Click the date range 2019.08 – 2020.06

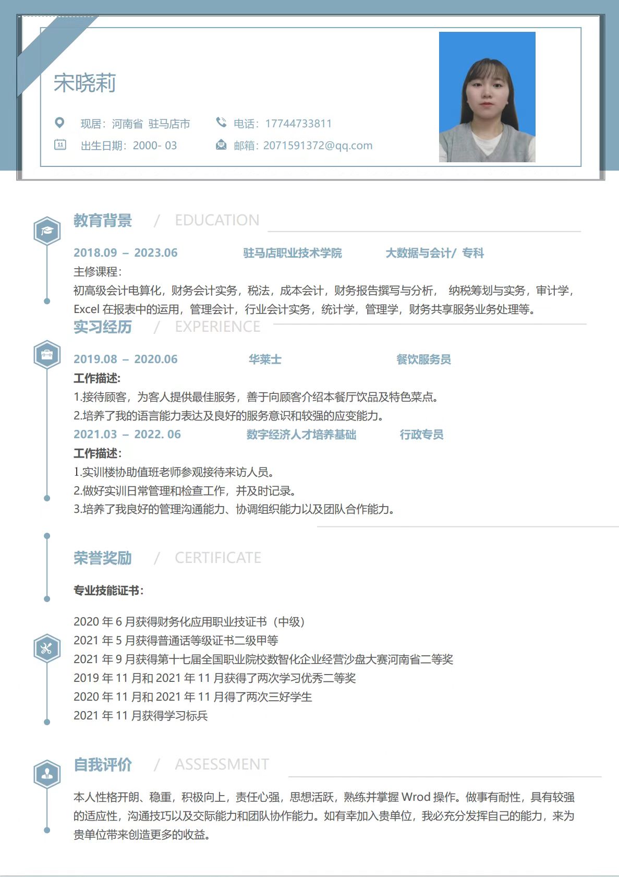(126, 359)
